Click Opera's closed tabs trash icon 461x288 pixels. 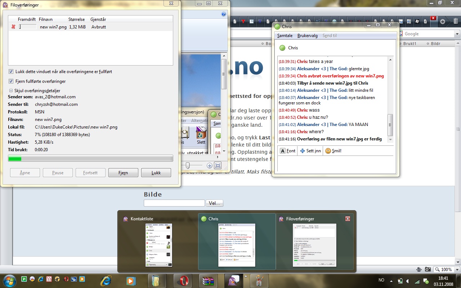(x=456, y=22)
